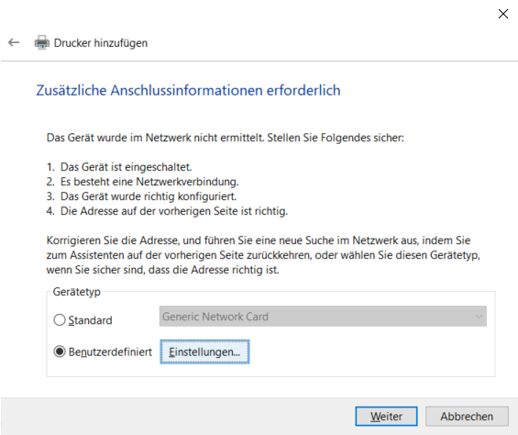518x435 pixels.
Task: Click the line 'Das Gerät wurde richtig konfiguriert'
Action: [x=141, y=196]
